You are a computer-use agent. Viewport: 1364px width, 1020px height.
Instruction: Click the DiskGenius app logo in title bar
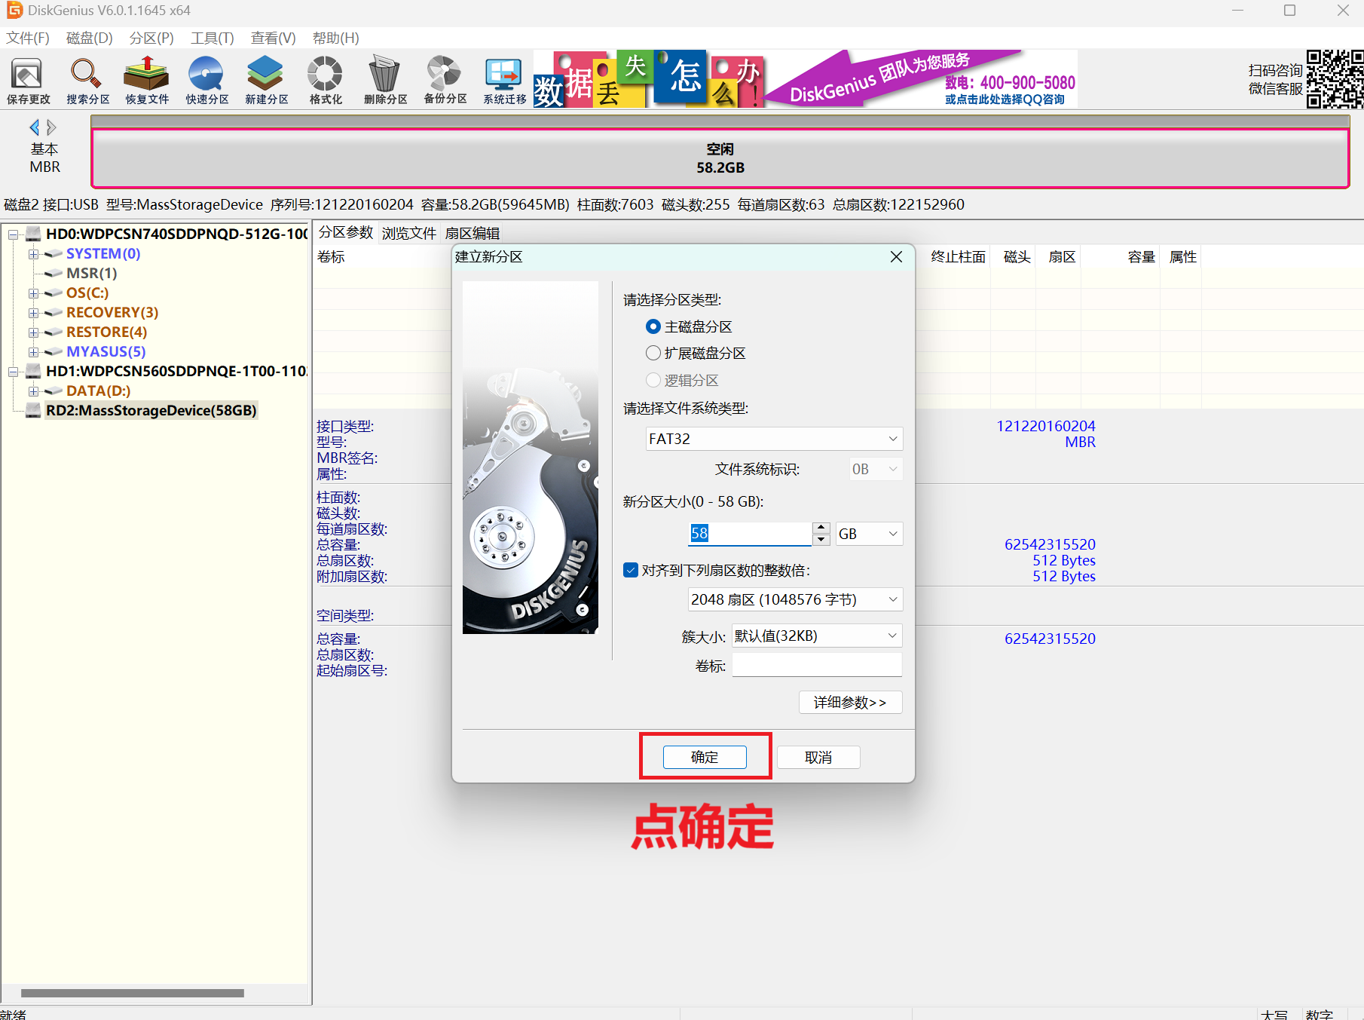(14, 11)
